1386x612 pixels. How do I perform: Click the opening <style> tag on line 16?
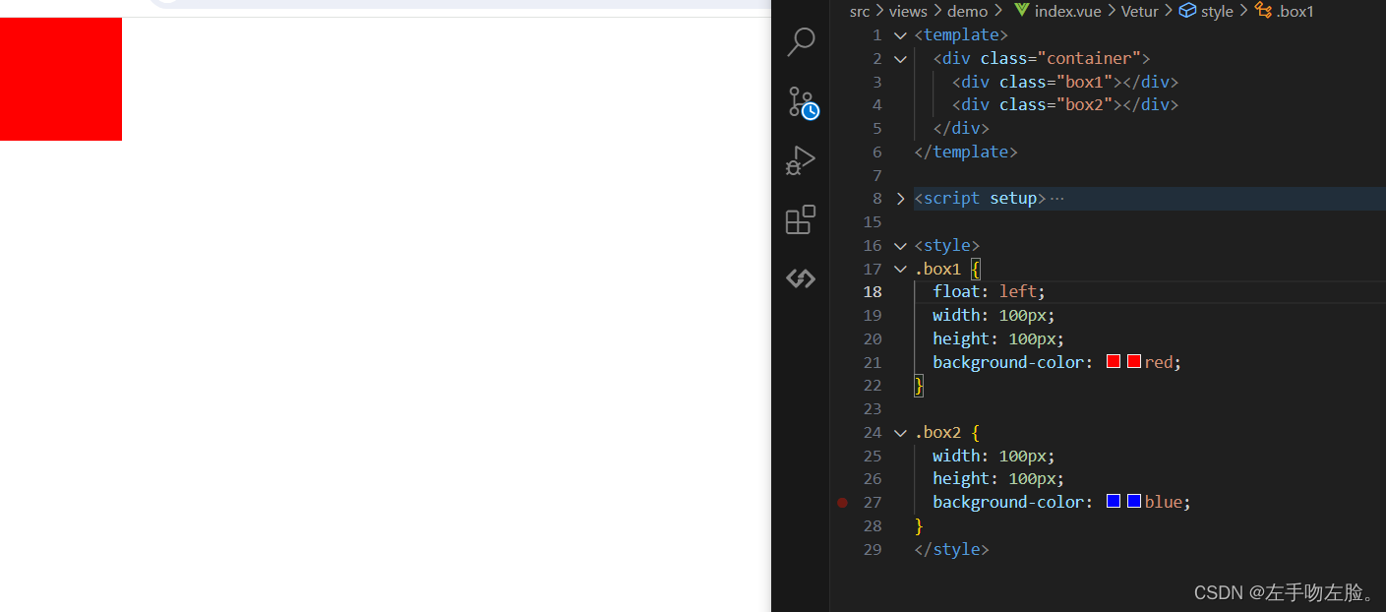(x=946, y=246)
